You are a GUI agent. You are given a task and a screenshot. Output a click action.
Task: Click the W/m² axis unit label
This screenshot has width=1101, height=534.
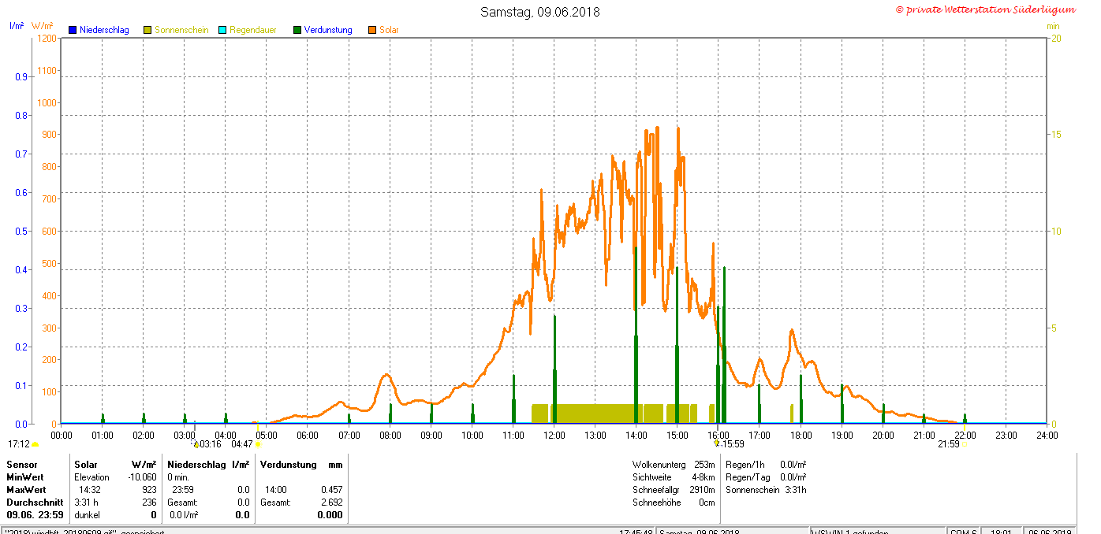42,26
